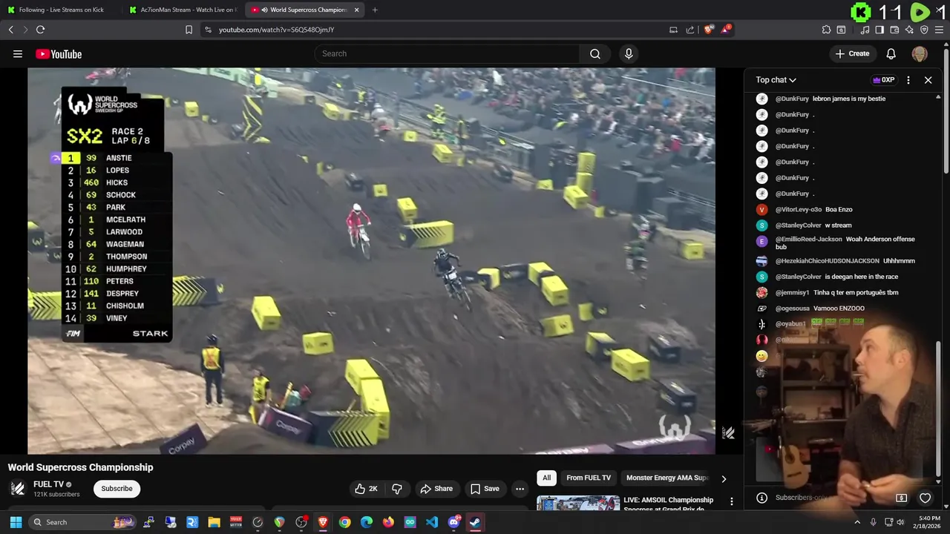Launch Visual Studio Code from taskbar

click(x=432, y=522)
